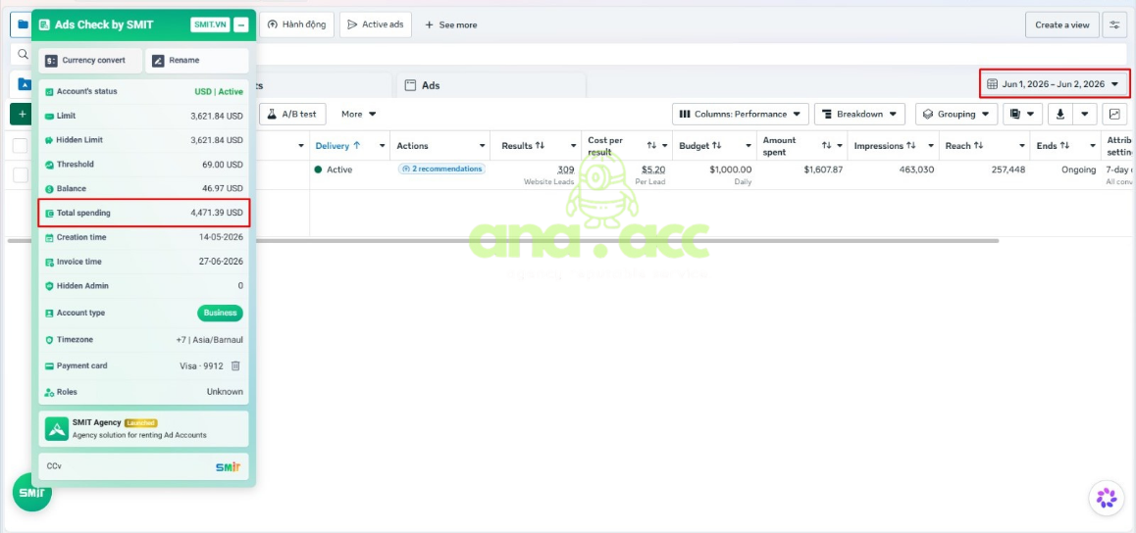Click the Ads Check panel title icon

(45, 24)
